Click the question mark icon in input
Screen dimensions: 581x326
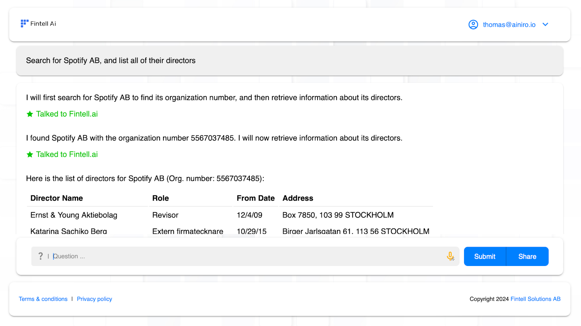(x=41, y=256)
